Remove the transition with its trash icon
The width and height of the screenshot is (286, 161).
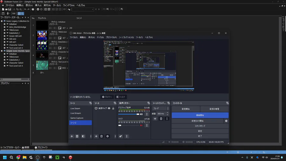[x=161, y=119]
